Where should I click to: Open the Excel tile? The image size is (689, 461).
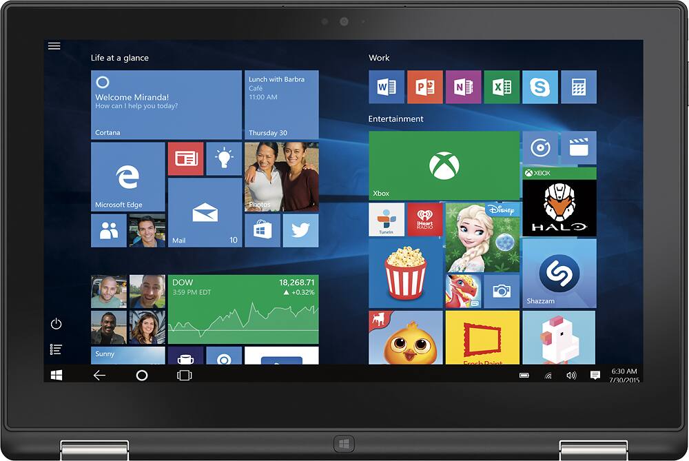tap(502, 87)
